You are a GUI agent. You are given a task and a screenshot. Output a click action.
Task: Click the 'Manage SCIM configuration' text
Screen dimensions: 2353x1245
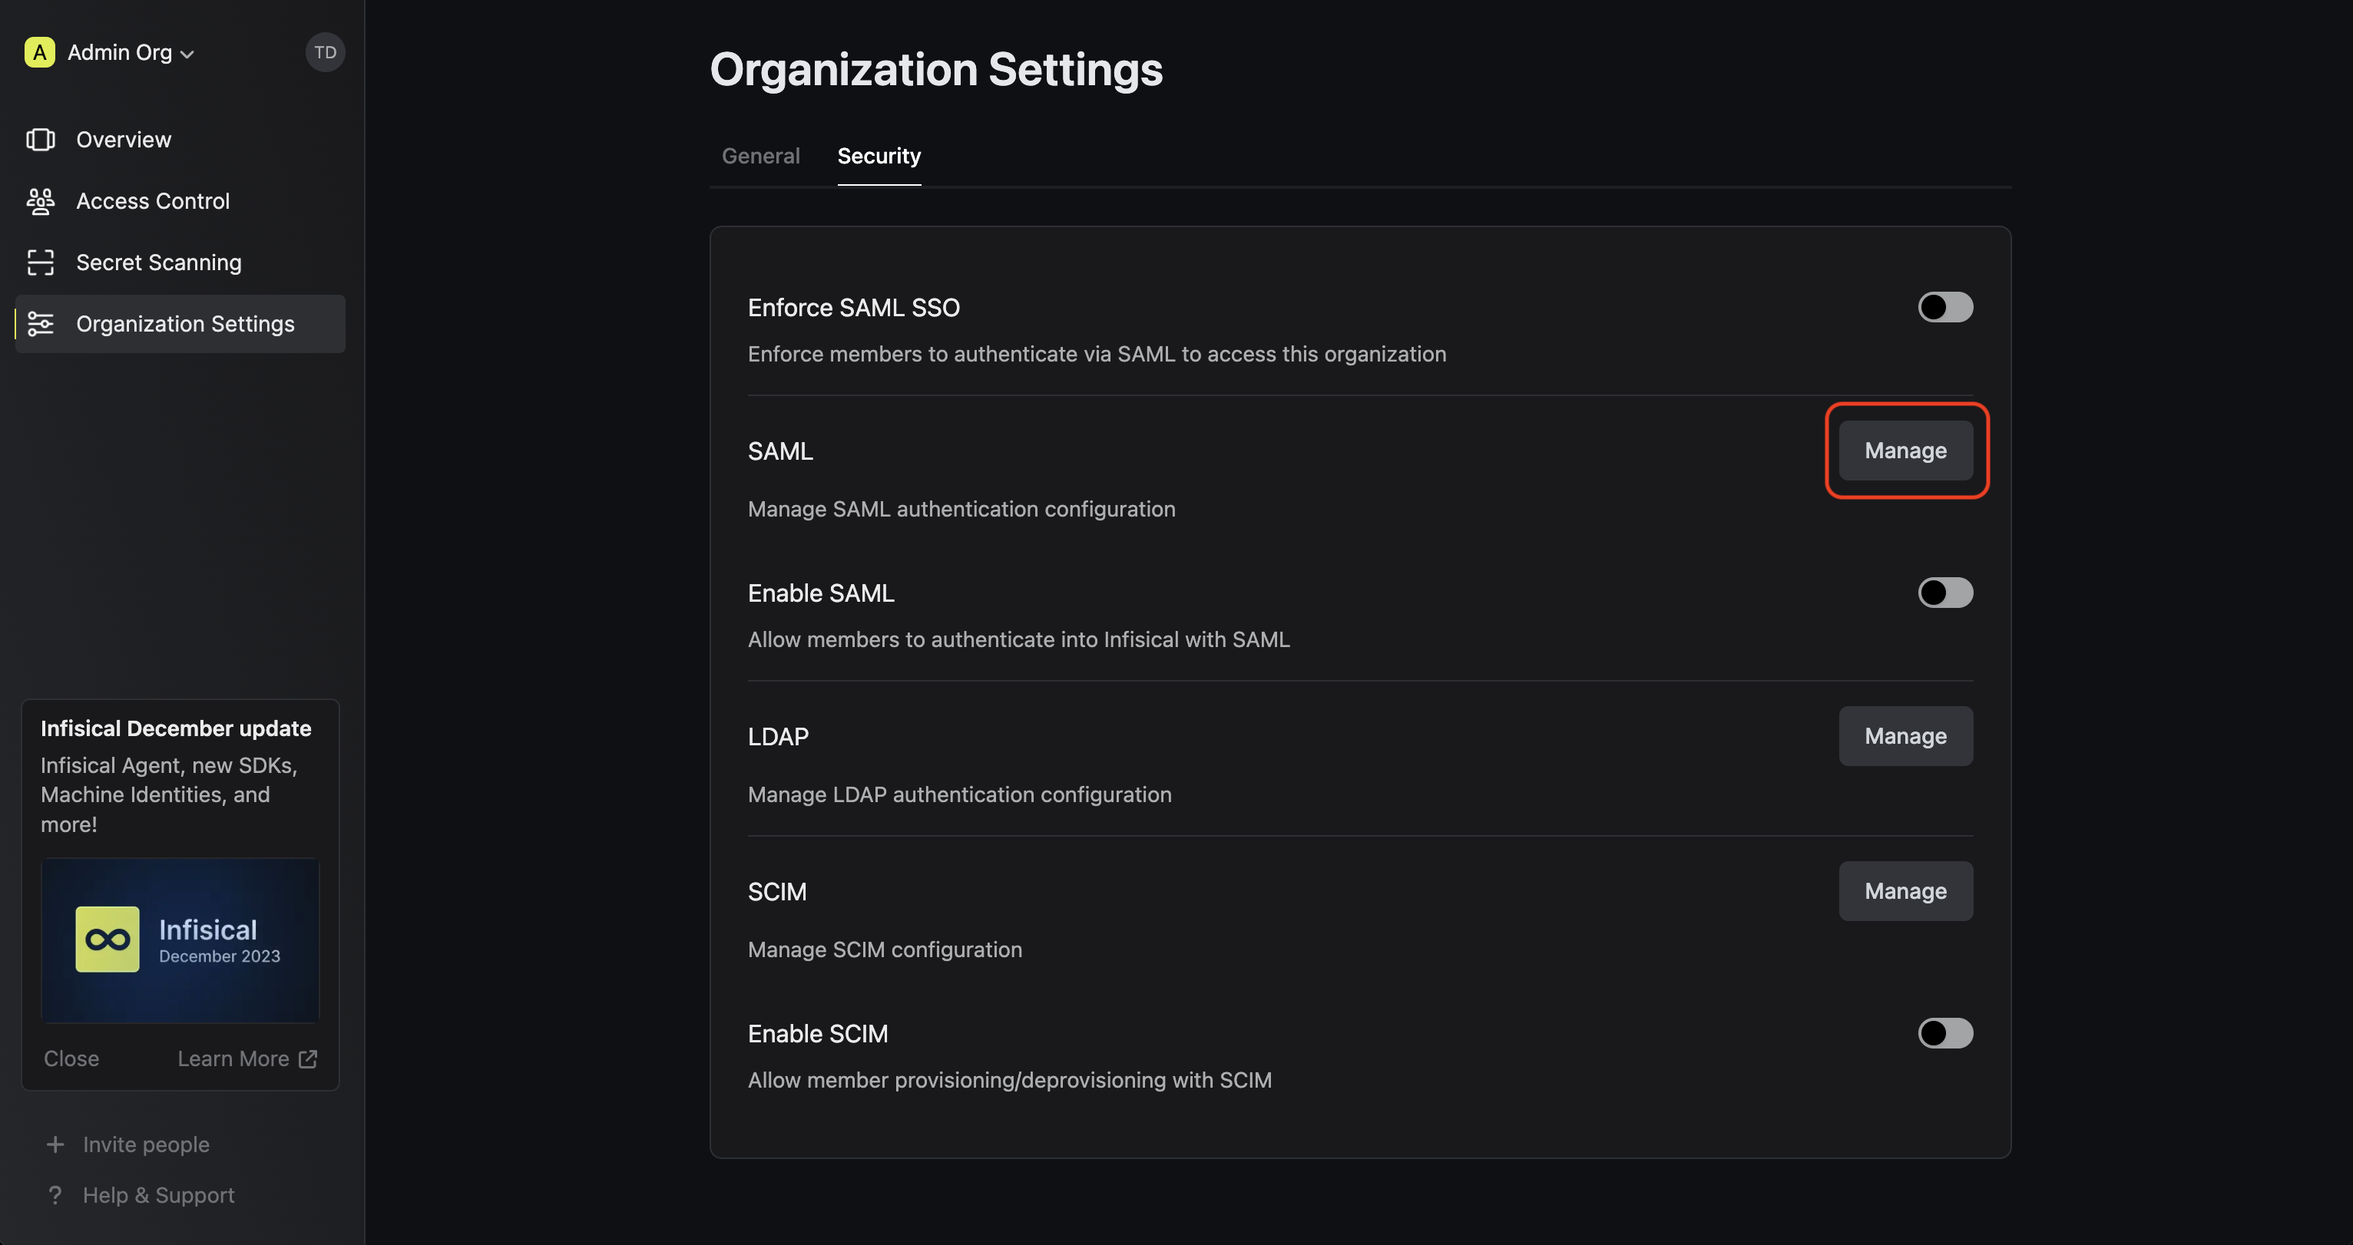click(884, 949)
